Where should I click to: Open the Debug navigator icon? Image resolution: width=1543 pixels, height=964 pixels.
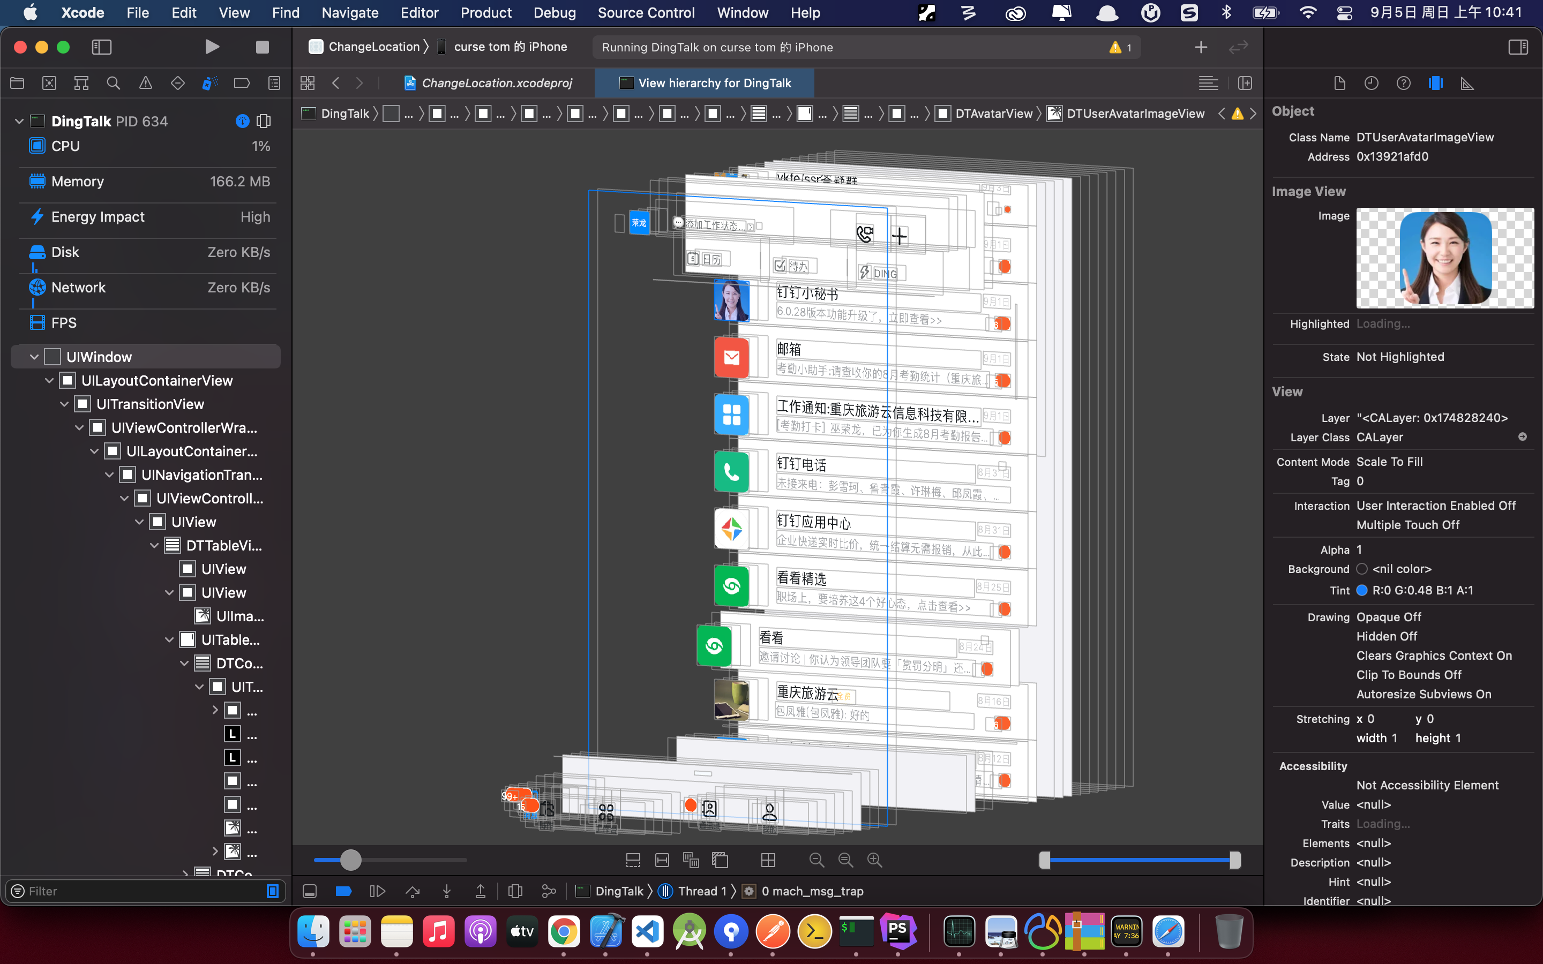(x=209, y=83)
